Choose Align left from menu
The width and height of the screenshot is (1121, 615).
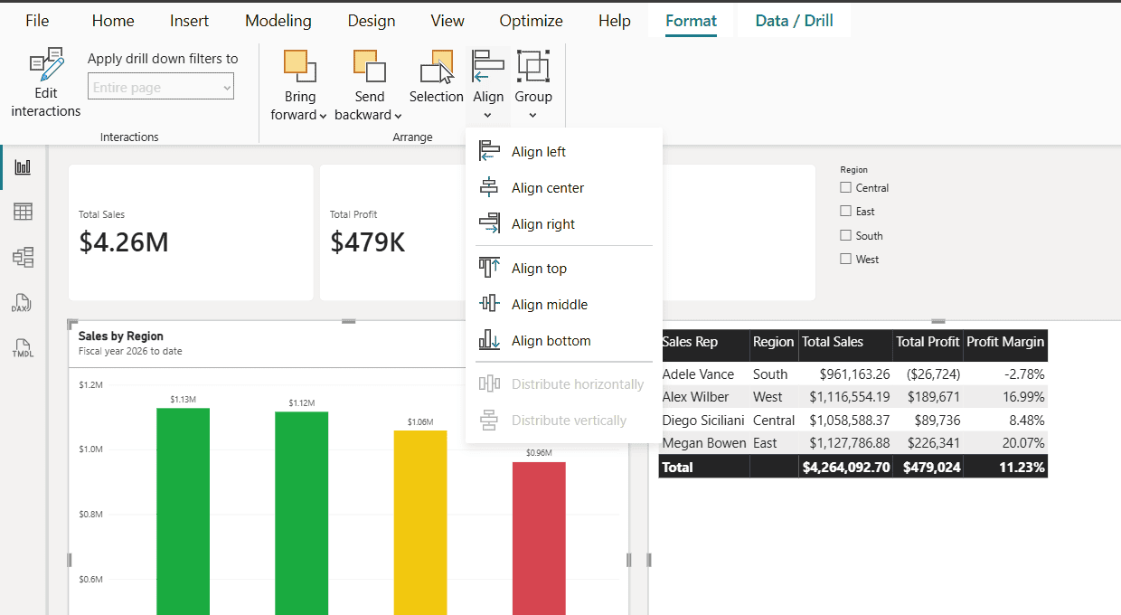coord(563,151)
